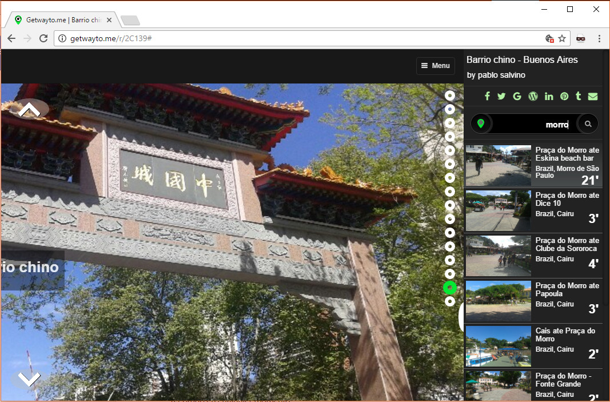Image resolution: width=610 pixels, height=402 pixels.
Task: Click the '21'' duration on Eskina beach bar
Action: 590,180
